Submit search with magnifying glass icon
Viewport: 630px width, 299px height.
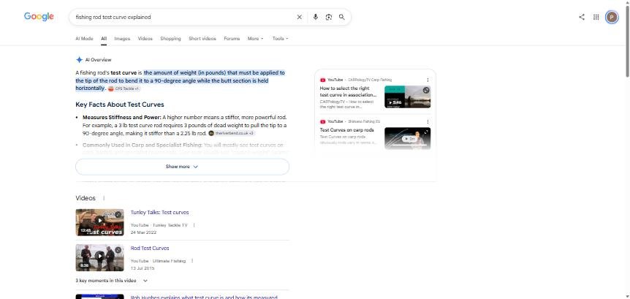342,17
